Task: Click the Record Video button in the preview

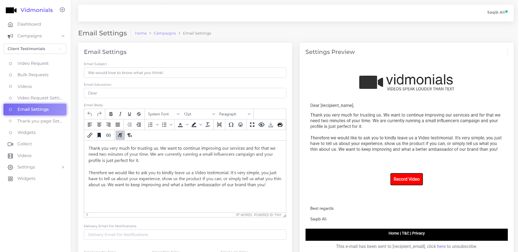Action: pyautogui.click(x=407, y=179)
